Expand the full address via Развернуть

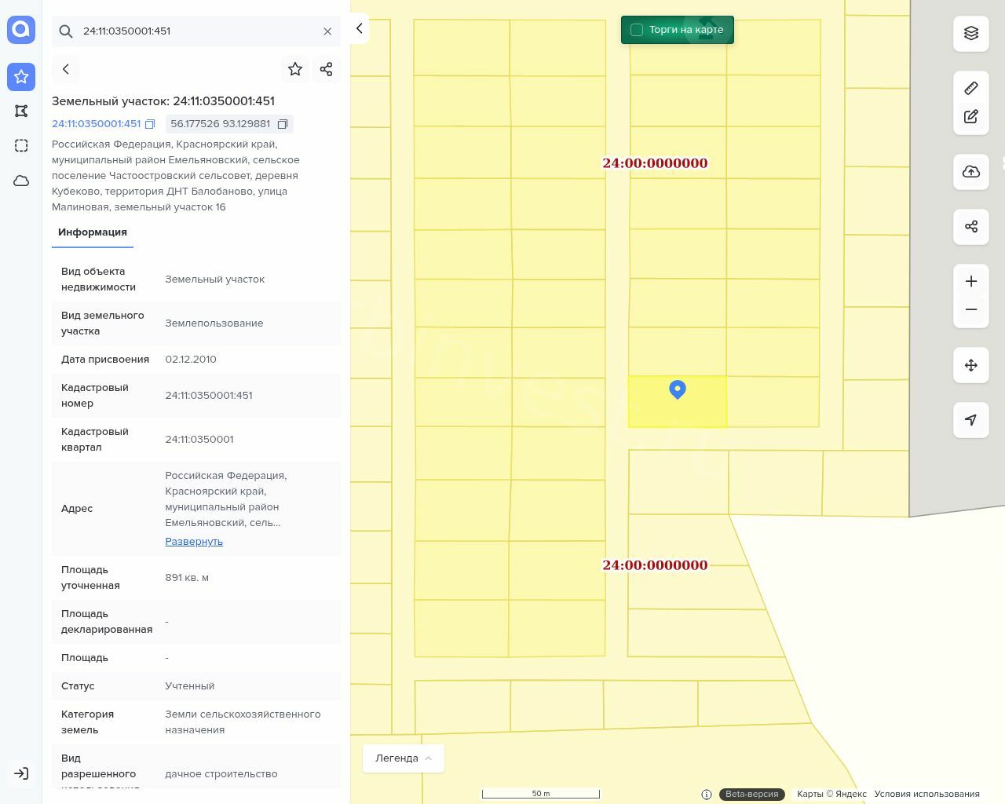[x=194, y=542]
